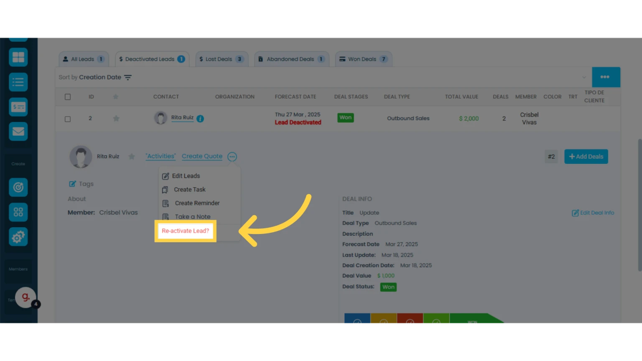Click the Outbound Sales cell in table

click(x=408, y=119)
